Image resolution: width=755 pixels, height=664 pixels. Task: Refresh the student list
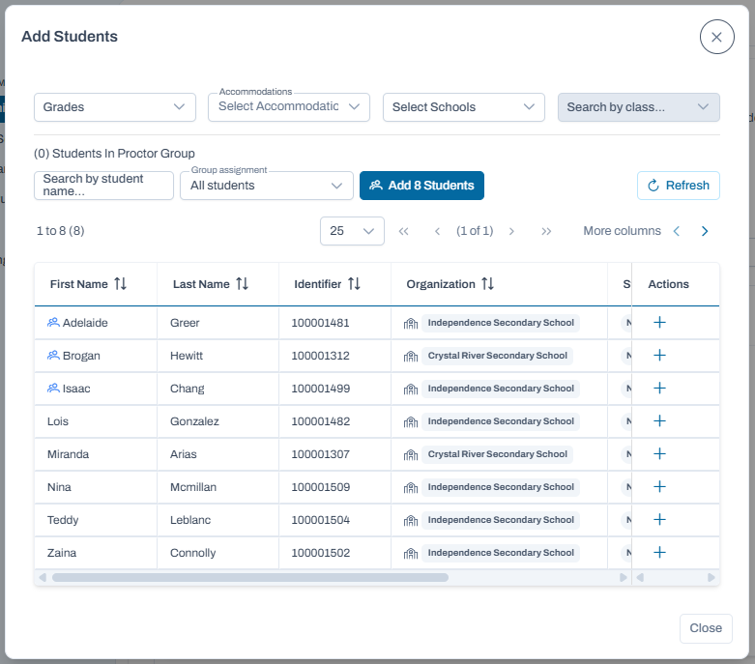tap(679, 186)
